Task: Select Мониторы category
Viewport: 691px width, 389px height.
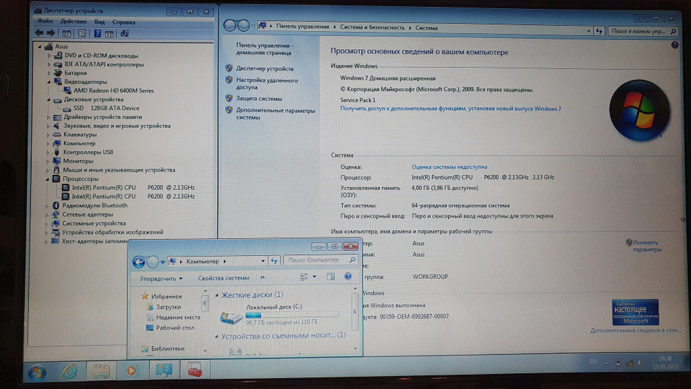Action: coord(78,161)
